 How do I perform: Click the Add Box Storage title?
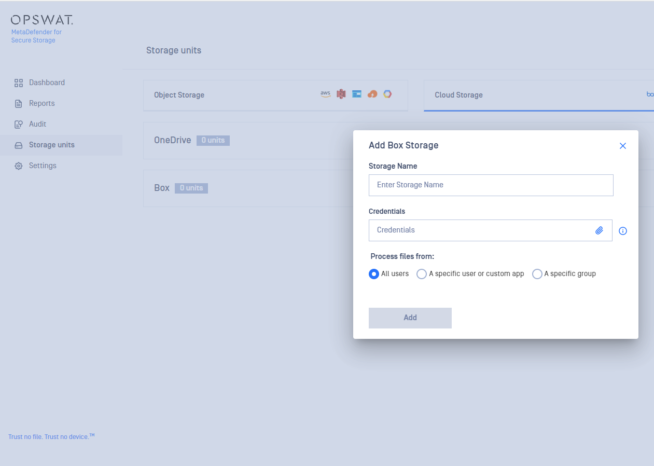pos(403,145)
